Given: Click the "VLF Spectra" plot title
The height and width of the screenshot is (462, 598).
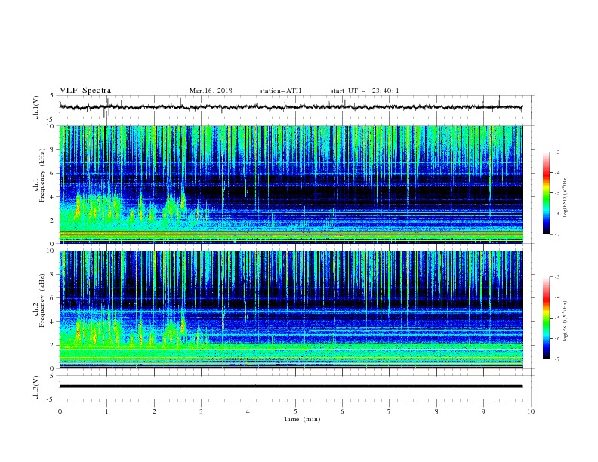Looking at the screenshot, I should (x=85, y=91).
